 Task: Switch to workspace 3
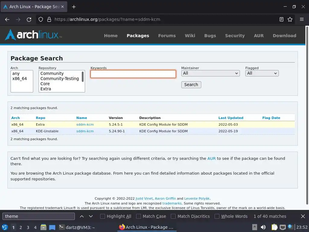click(x=28, y=227)
